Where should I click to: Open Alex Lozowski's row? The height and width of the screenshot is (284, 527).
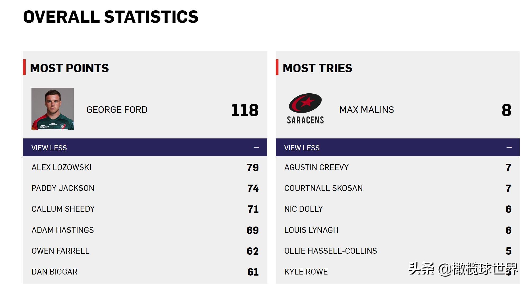tap(61, 167)
